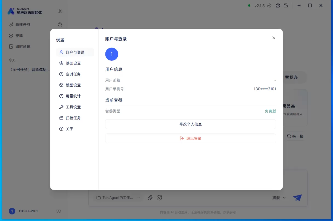Click the folder icon in title bar

pyautogui.click(x=286, y=5)
